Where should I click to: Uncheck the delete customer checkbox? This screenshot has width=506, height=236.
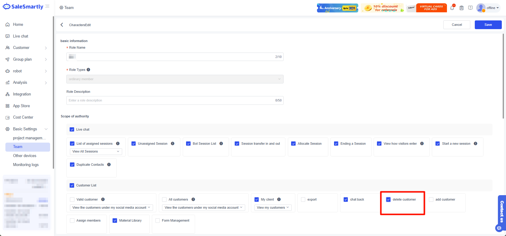(388, 199)
